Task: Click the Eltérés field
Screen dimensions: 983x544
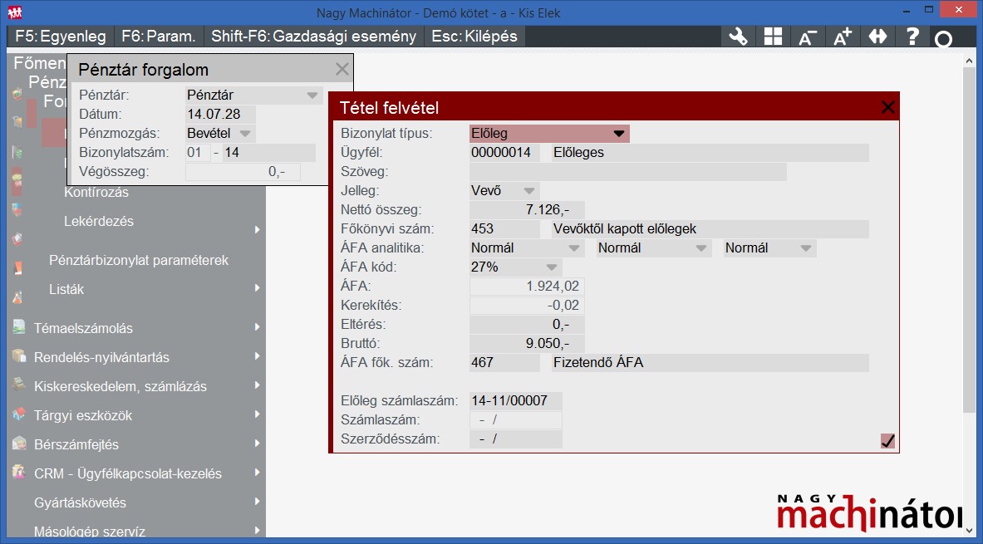Action: pos(527,325)
